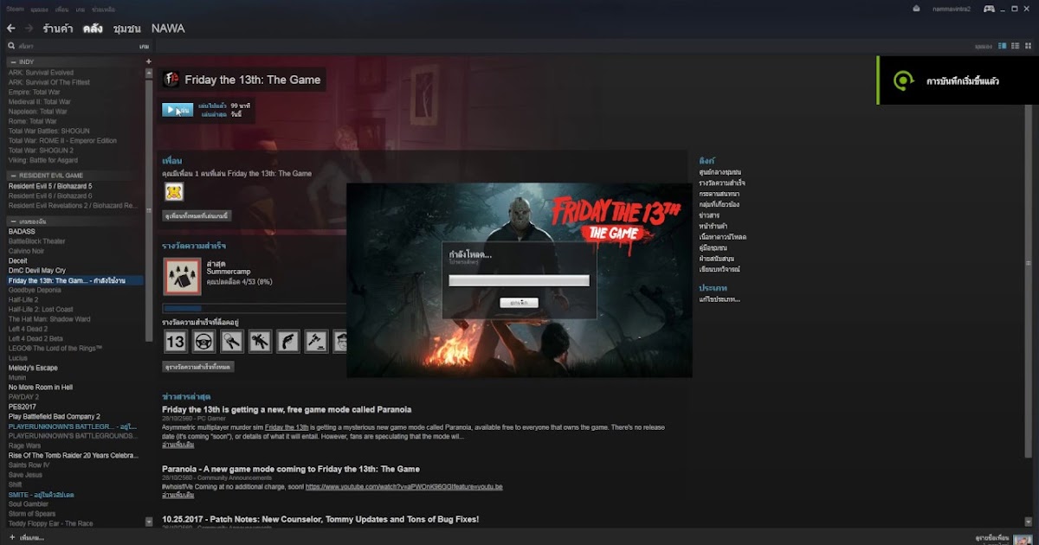
Task: Switch library to grid view
Action: click(x=1027, y=46)
